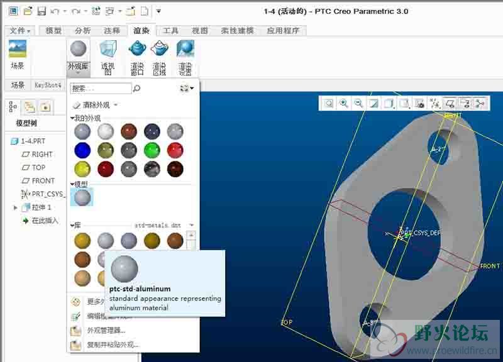Collapse the 我的外观 section

pyautogui.click(x=72, y=118)
